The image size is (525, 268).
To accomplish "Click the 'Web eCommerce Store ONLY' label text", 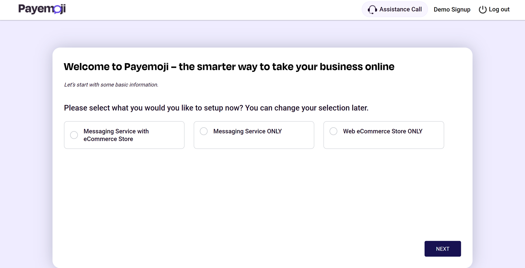I will tap(383, 131).
